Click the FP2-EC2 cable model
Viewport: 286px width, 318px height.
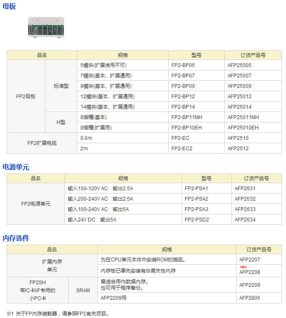coord(182,149)
